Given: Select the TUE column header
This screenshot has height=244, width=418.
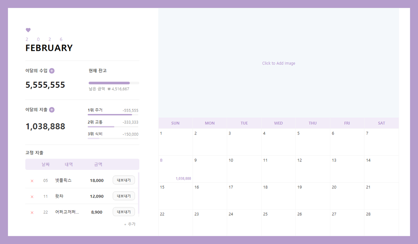Looking at the screenshot, I should coord(244,123).
